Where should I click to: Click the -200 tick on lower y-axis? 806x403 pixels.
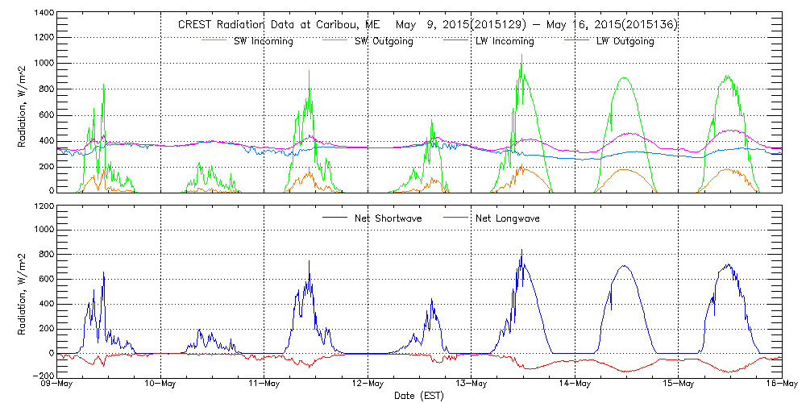coord(44,376)
